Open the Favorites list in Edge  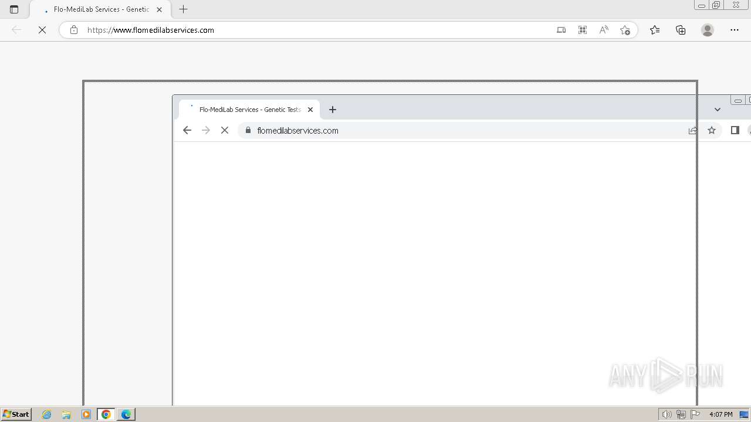[655, 30]
